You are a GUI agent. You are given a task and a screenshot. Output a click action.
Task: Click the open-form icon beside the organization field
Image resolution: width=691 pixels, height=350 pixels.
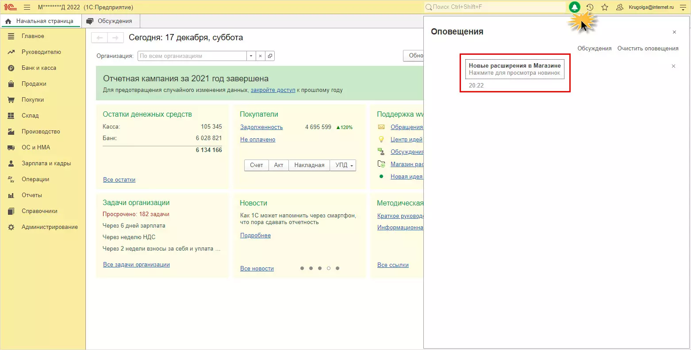270,56
